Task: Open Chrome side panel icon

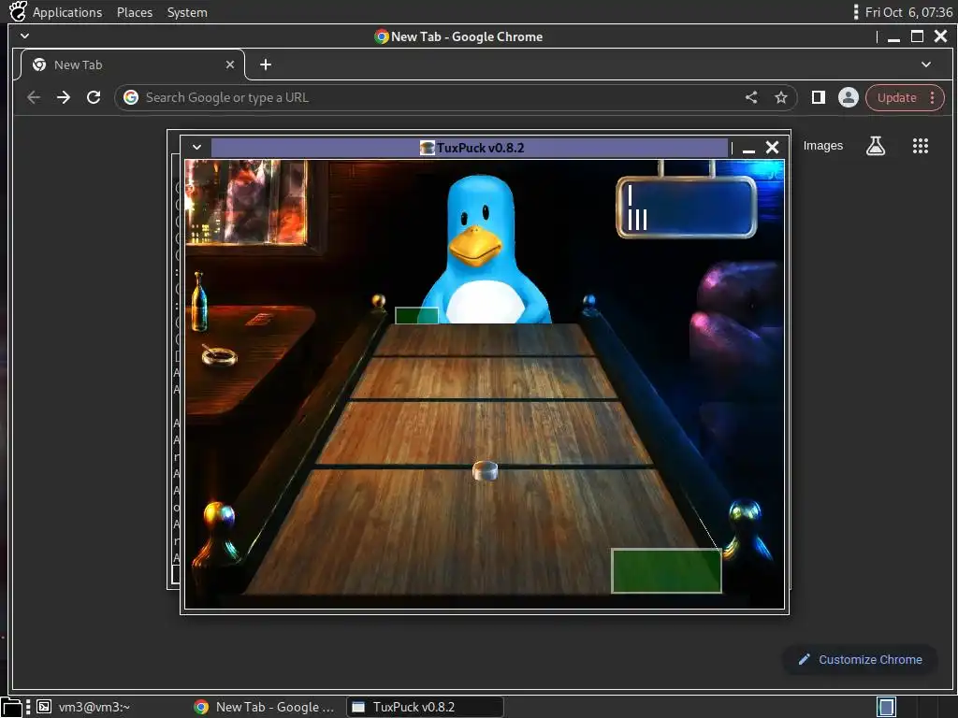Action: pyautogui.click(x=818, y=97)
